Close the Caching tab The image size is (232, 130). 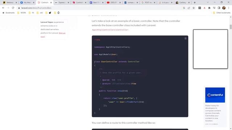[x=189, y=3]
